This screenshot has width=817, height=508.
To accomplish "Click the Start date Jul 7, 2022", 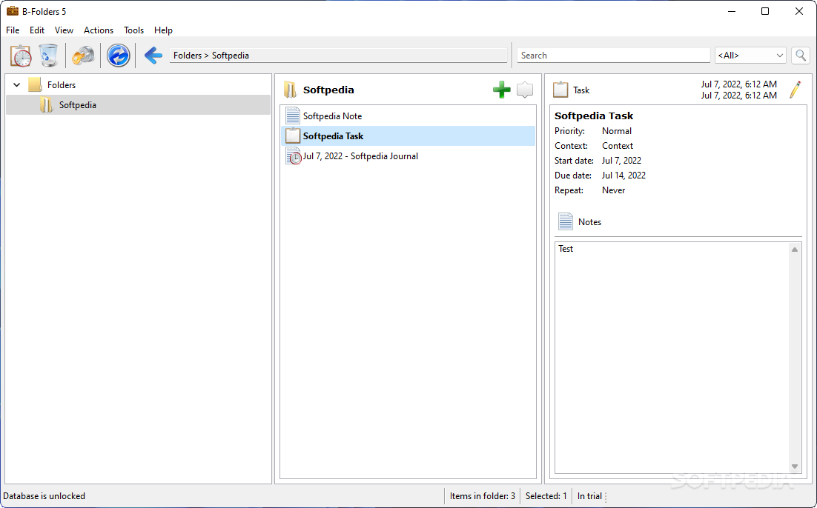I will (621, 160).
